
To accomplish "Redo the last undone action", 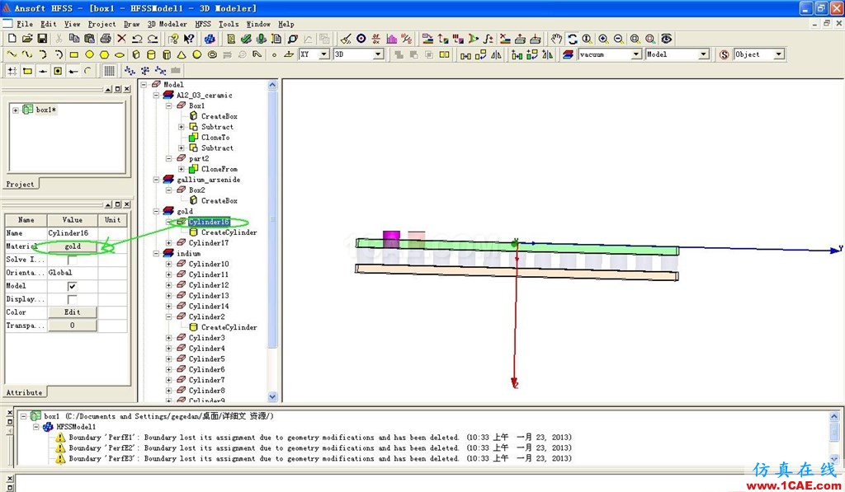I will [153, 39].
